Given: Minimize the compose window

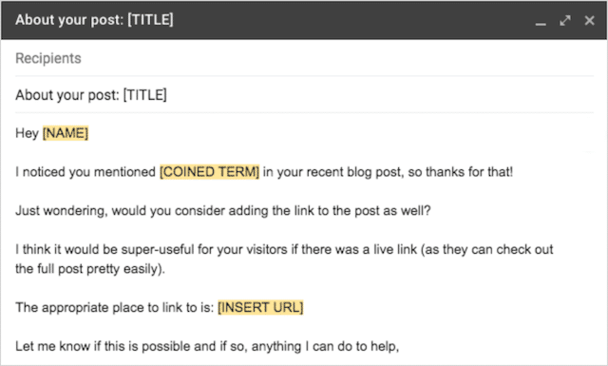Looking at the screenshot, I should point(541,21).
